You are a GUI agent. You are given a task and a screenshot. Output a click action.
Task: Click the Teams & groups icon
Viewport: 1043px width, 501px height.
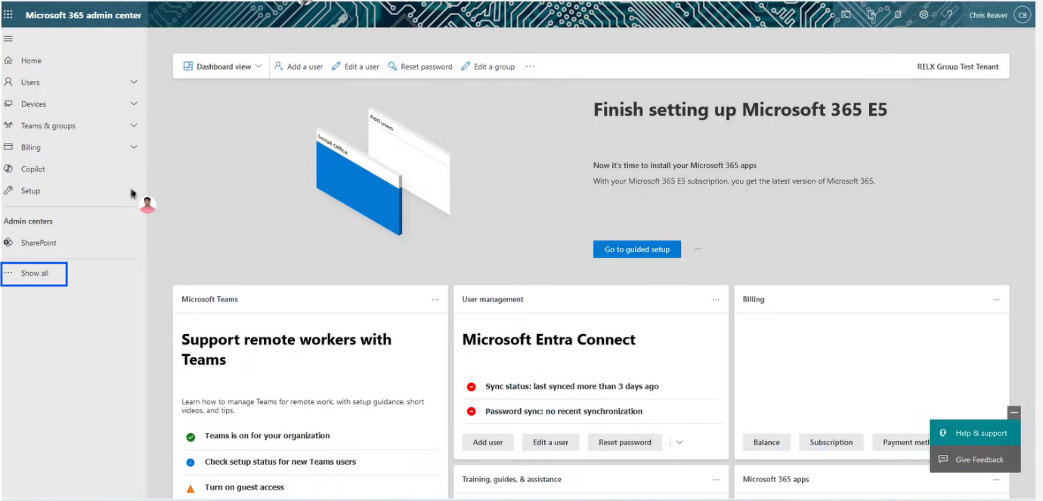[x=8, y=125]
